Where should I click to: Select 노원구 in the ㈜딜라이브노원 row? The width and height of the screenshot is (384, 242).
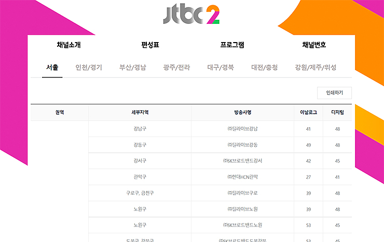coord(140,209)
